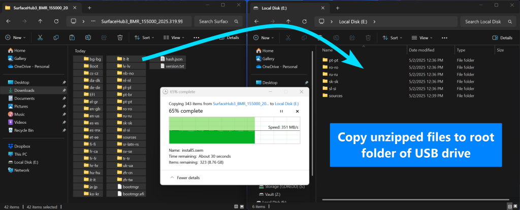Open the Local Disk (E:) destination link

(x=287, y=103)
